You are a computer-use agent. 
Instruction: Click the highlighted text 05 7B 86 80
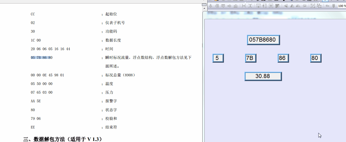[x=42, y=58]
